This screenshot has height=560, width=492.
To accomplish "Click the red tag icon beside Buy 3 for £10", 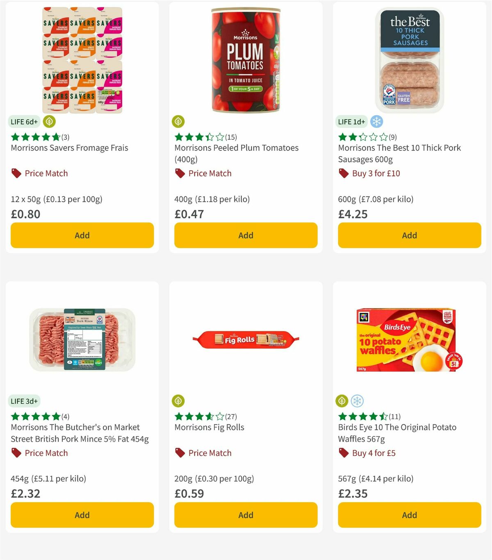I will click(x=343, y=173).
